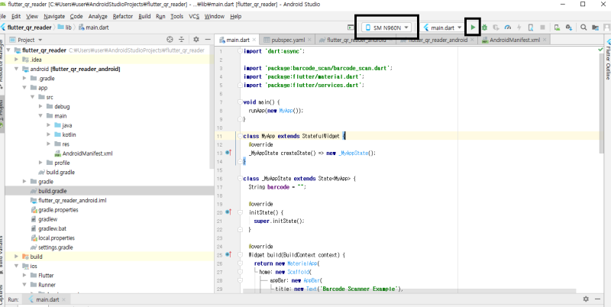Fold the MyApp class at line 11
The width and height of the screenshot is (611, 307).
coord(240,136)
